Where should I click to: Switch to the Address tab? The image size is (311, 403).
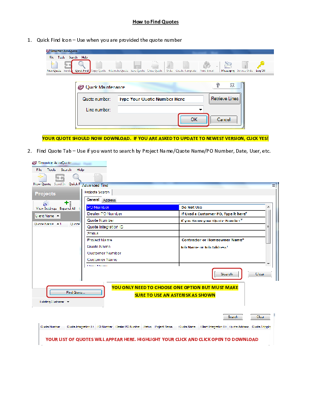coord(109,200)
